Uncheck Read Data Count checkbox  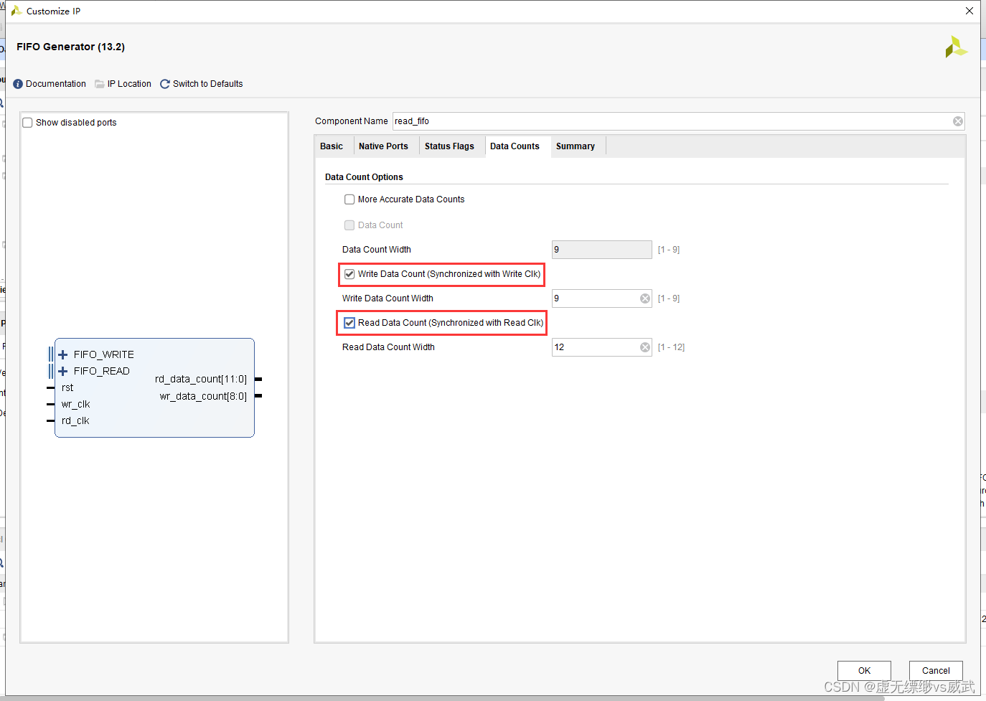pos(349,323)
